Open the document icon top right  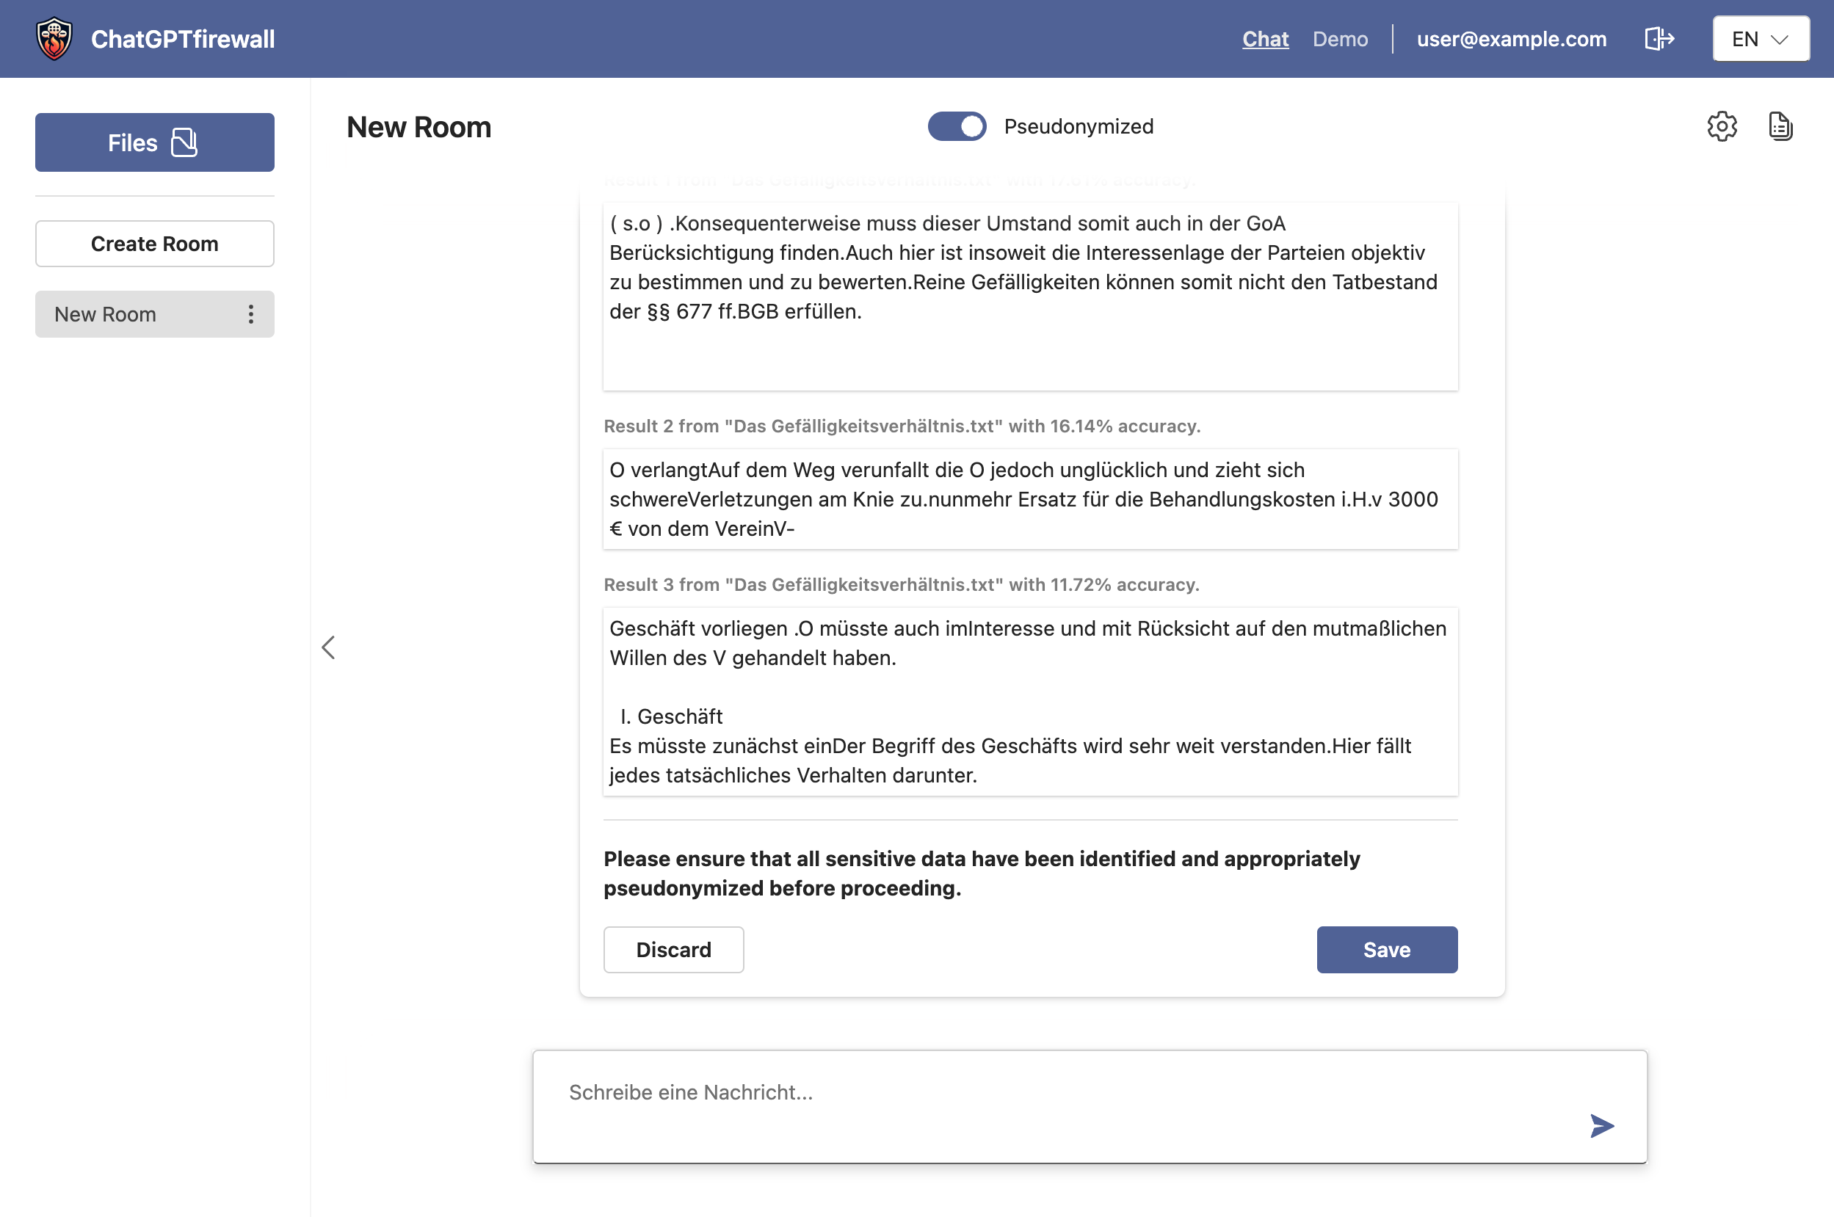click(1780, 126)
